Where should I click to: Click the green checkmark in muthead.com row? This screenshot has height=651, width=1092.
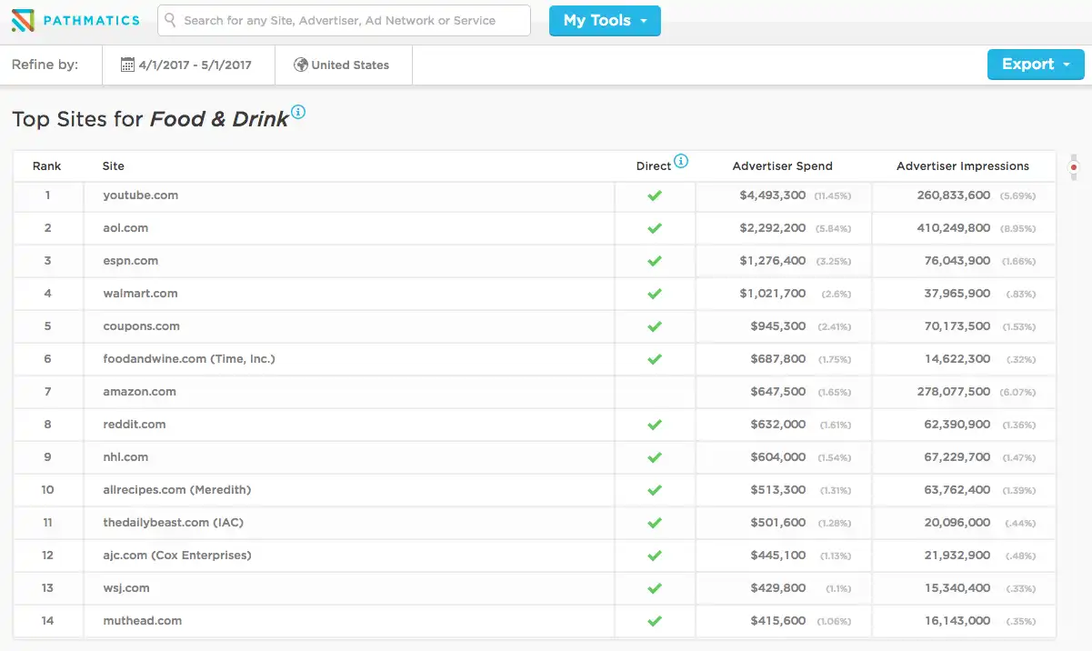click(655, 621)
